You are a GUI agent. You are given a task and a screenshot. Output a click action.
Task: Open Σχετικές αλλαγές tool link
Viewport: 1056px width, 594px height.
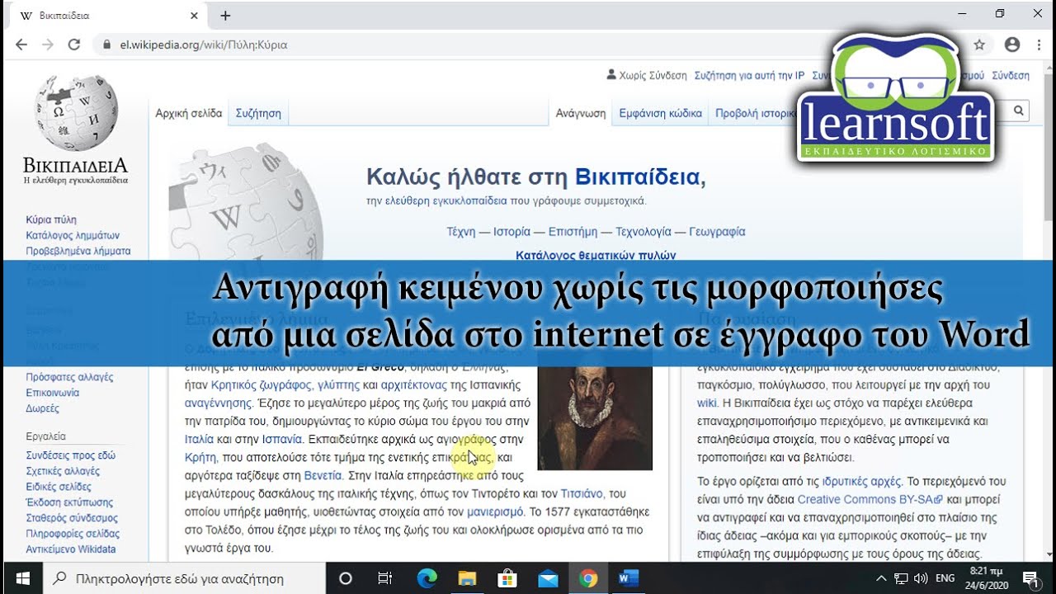(63, 471)
